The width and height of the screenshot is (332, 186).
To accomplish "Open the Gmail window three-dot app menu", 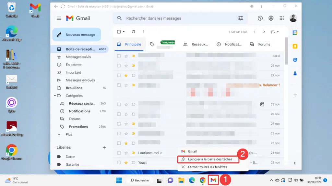I will click(x=262, y=6).
